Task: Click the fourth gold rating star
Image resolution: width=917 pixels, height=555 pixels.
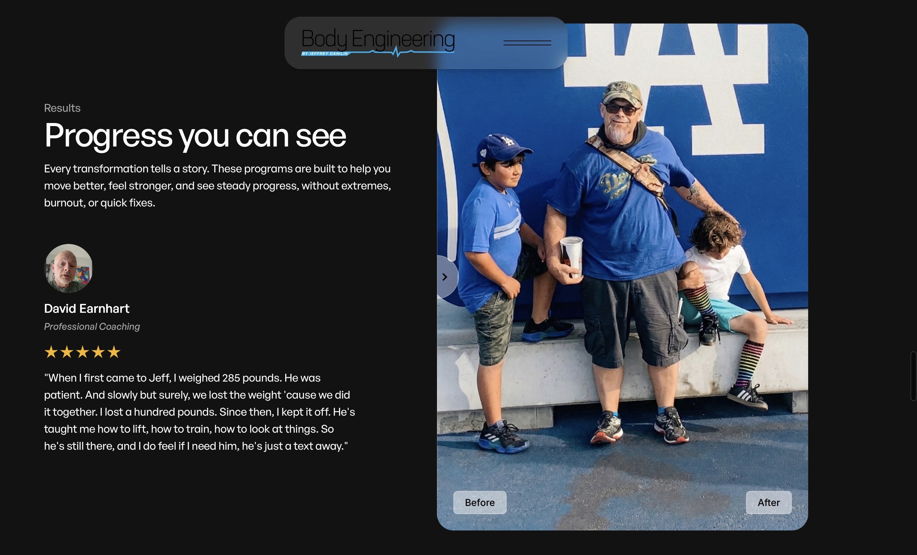Action: (98, 352)
